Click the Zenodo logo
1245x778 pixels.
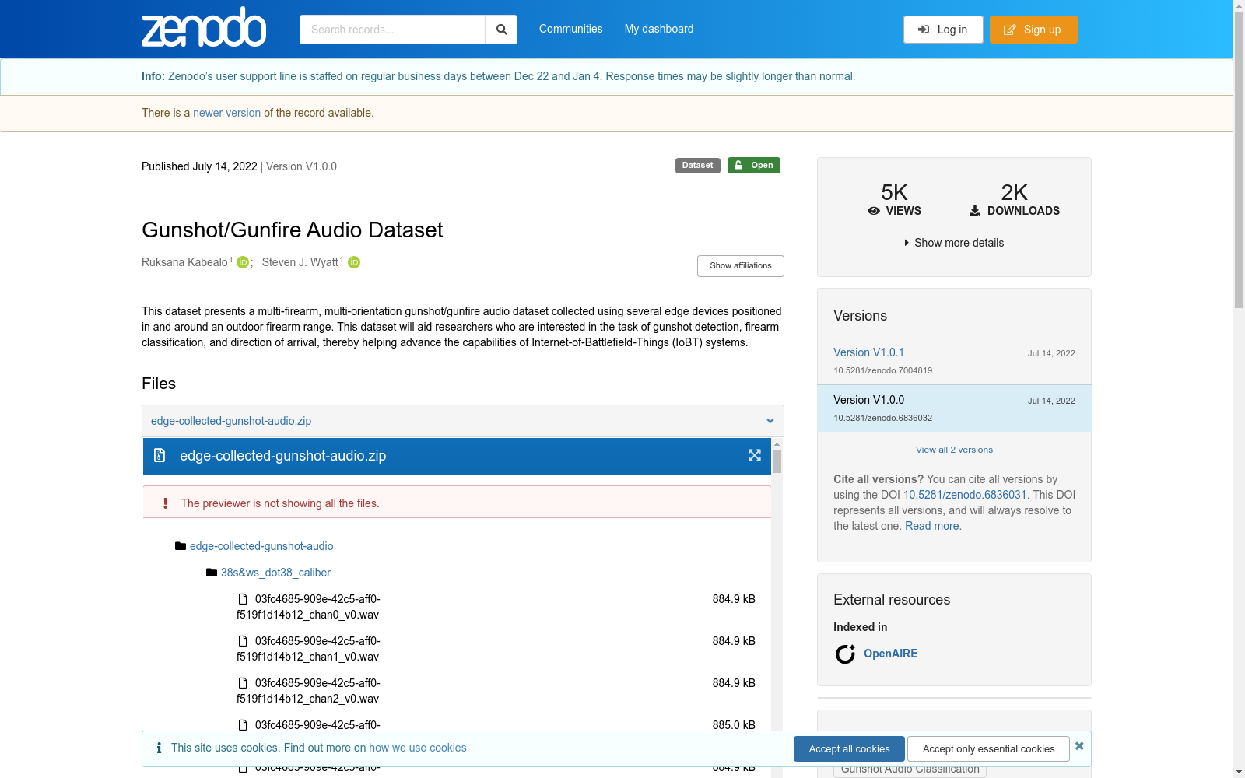coord(204,27)
